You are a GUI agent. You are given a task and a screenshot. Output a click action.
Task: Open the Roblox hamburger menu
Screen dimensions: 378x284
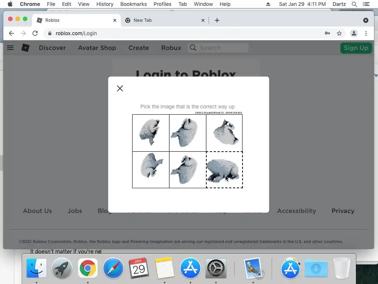[10, 48]
